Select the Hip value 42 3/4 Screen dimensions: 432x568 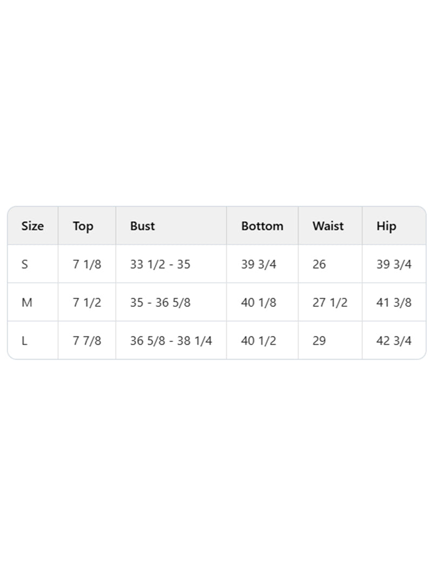[x=394, y=341]
